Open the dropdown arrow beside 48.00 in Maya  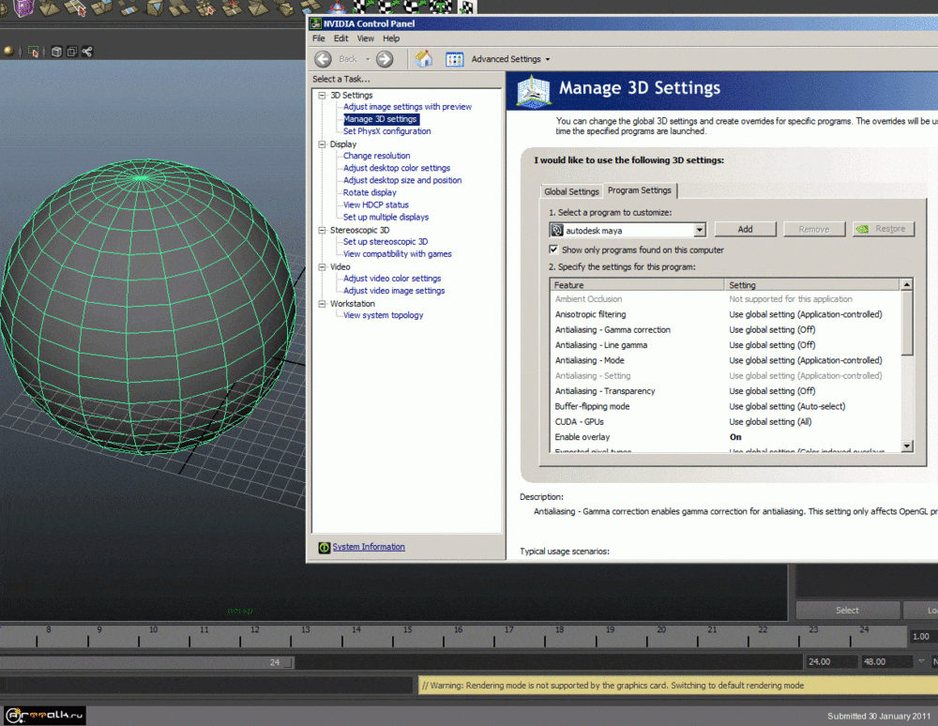pyautogui.click(x=921, y=661)
